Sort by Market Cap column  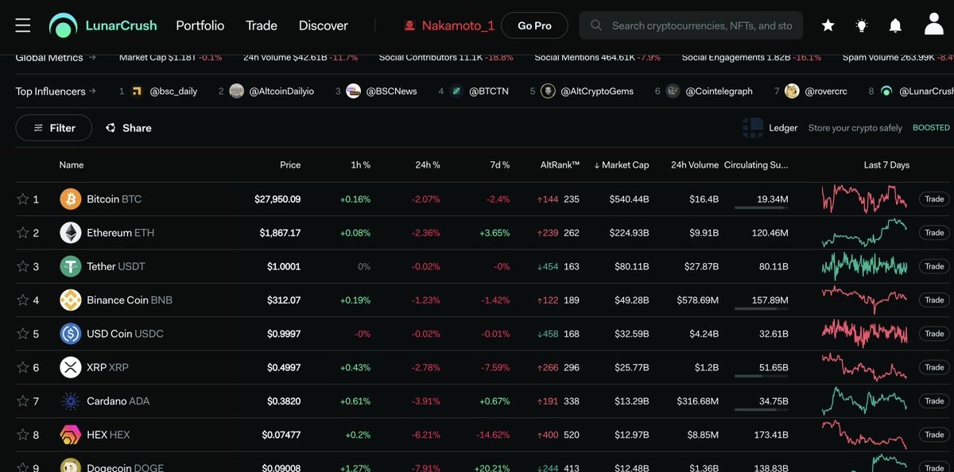point(621,164)
